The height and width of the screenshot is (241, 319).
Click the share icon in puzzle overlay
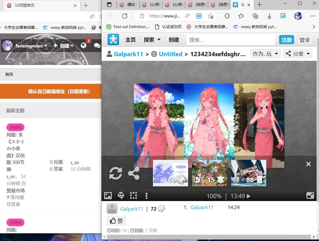click(x=134, y=173)
